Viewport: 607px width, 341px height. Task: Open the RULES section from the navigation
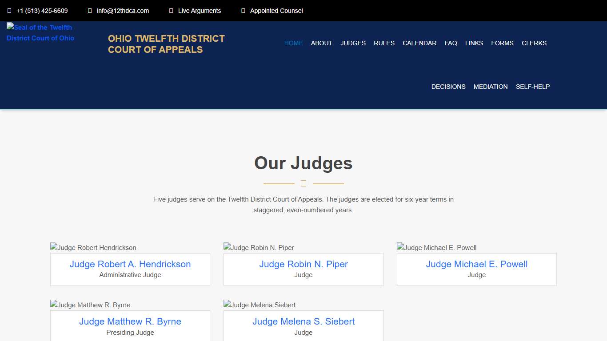(384, 43)
